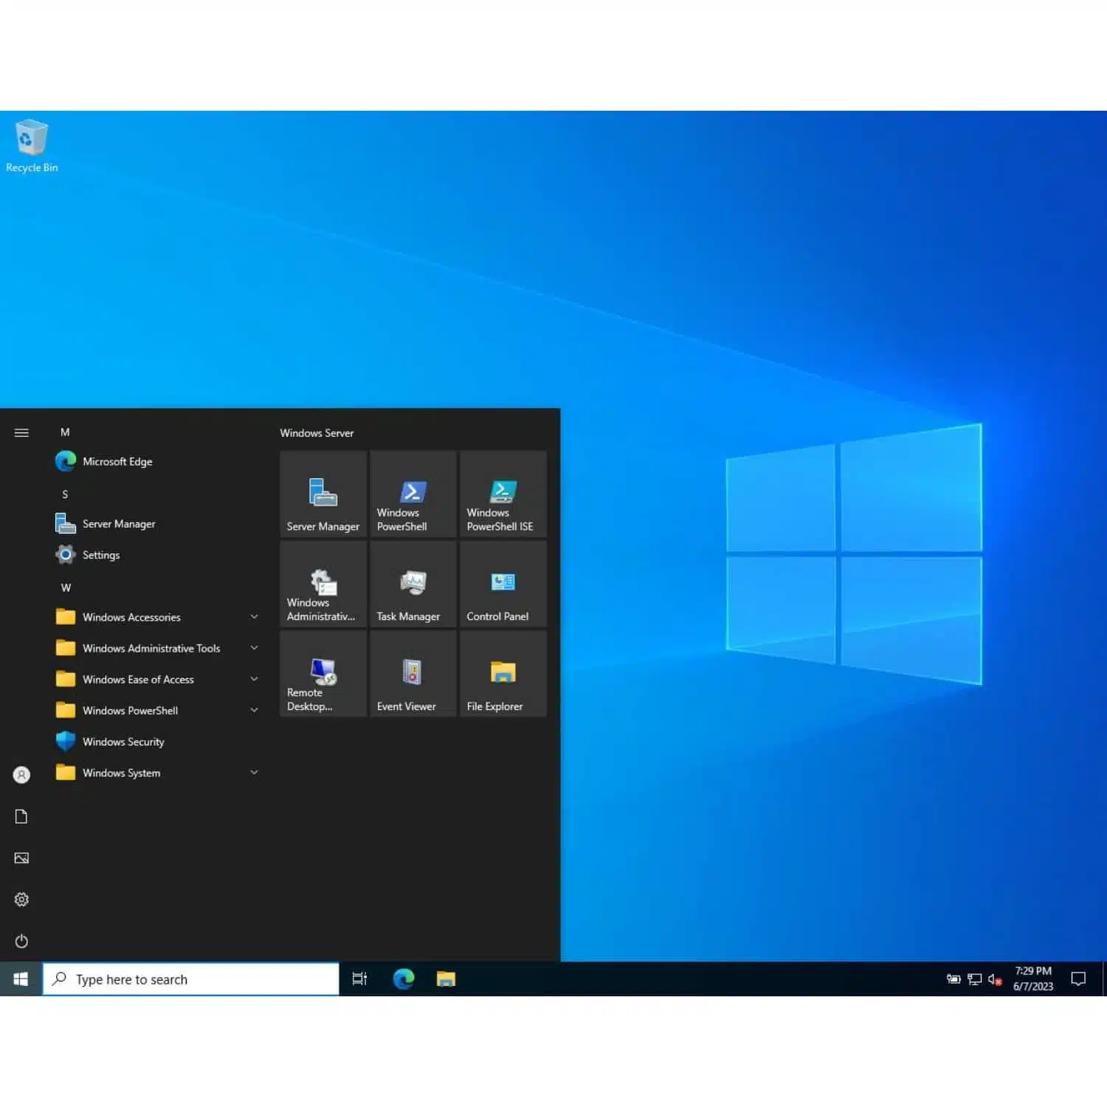The height and width of the screenshot is (1107, 1107).
Task: Expand the Windows PowerShell folder chevron
Action: (x=254, y=710)
